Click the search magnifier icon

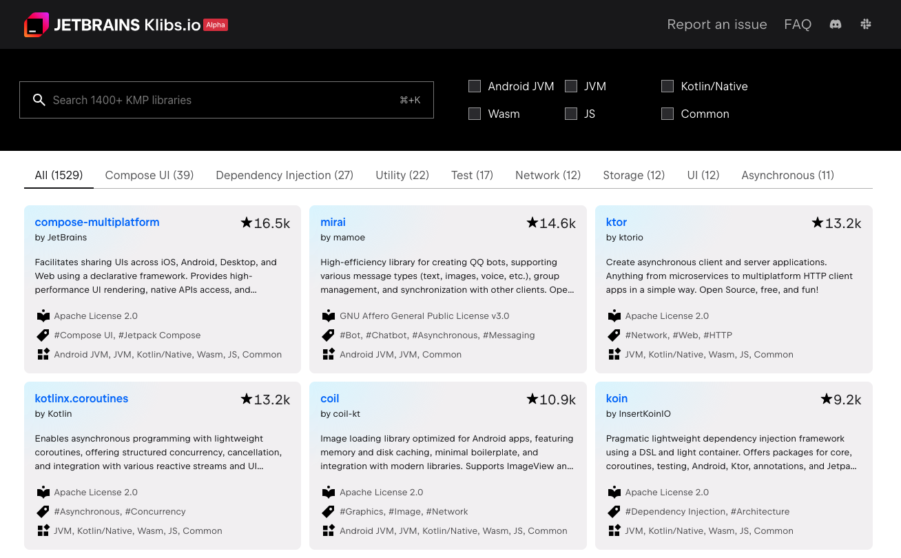tap(39, 100)
